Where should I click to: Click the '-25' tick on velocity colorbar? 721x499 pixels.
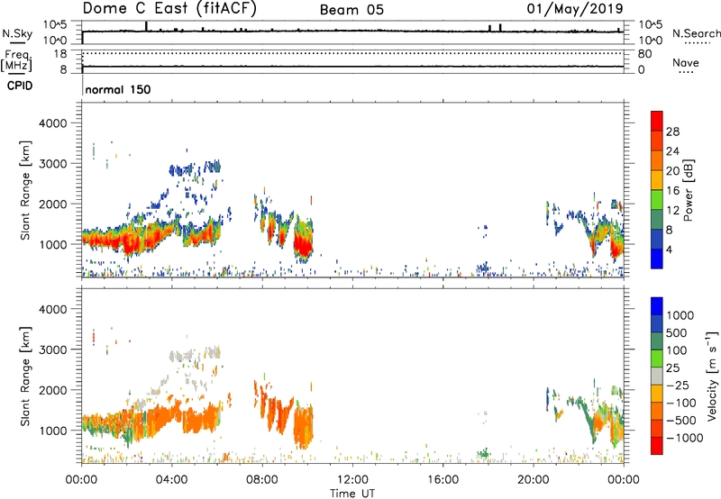pos(680,385)
